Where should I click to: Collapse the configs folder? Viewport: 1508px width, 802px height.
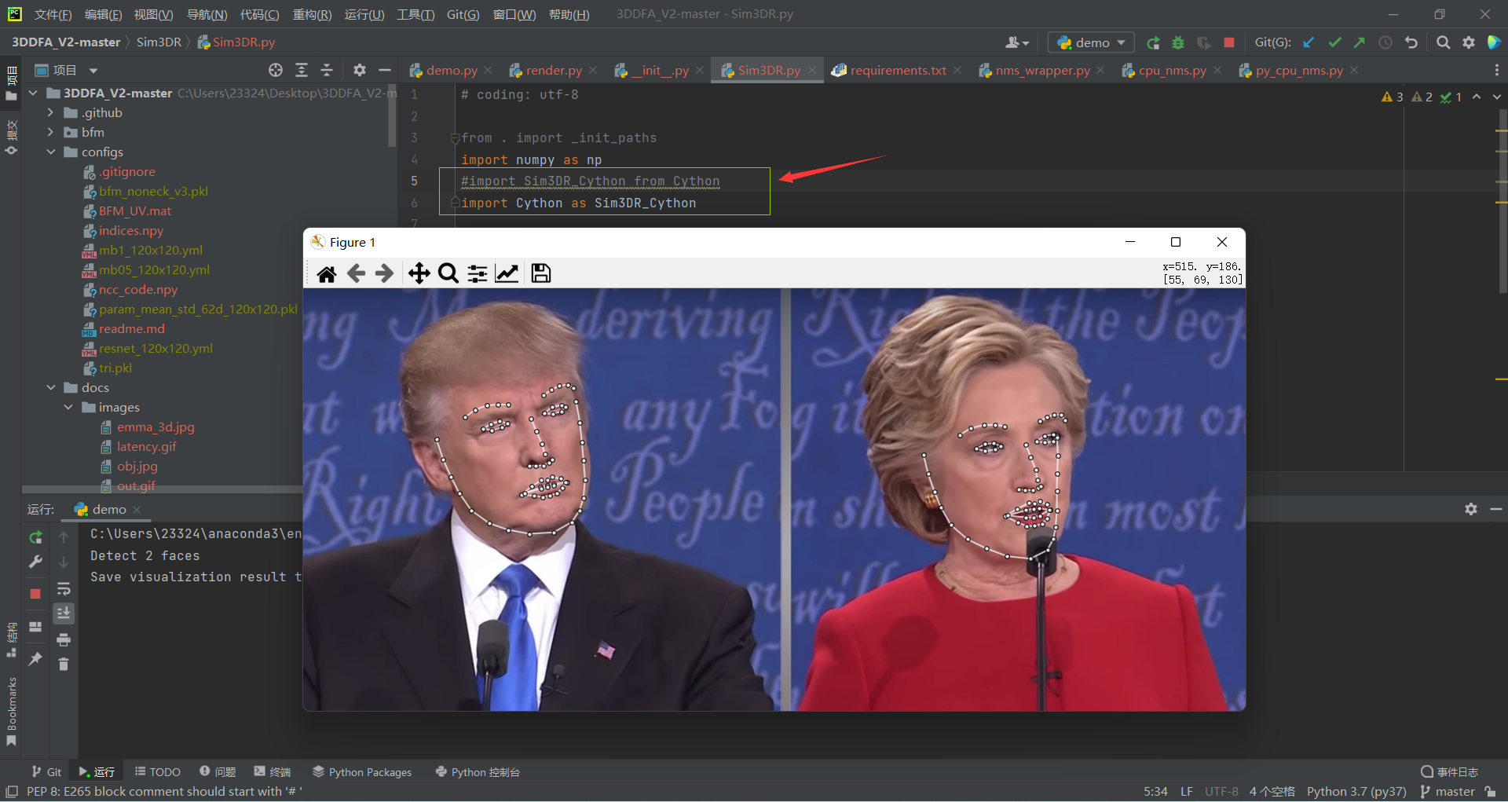50,152
